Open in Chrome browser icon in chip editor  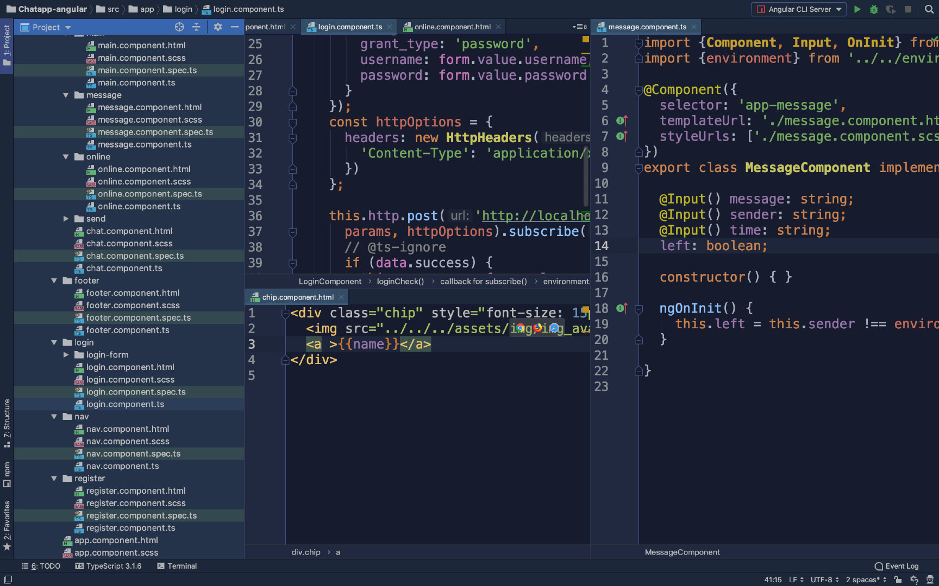(521, 328)
